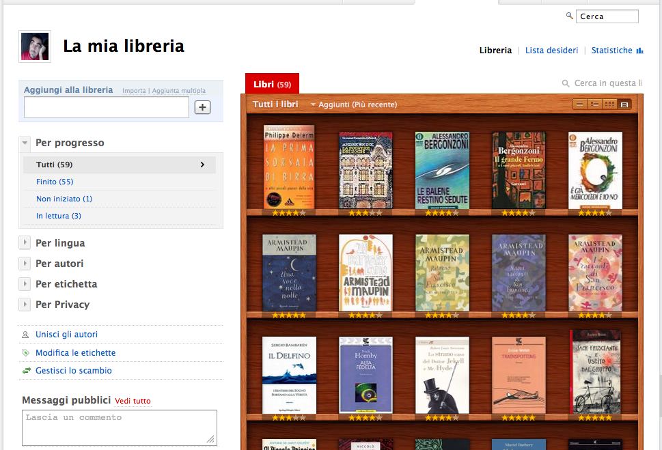Screen dimensions: 662x450
Task: Collapse the Per progresso section
Action: coord(25,143)
